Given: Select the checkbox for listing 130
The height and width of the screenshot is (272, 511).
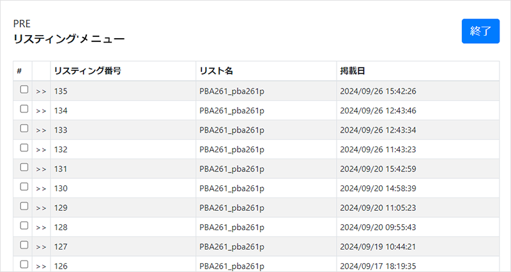Looking at the screenshot, I should point(24,187).
